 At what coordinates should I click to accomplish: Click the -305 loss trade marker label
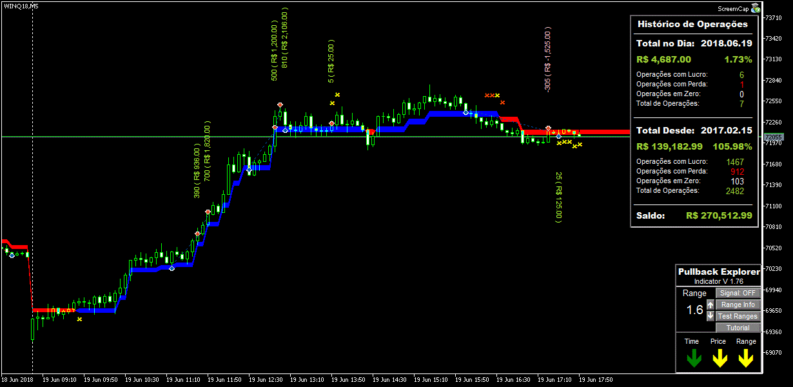[547, 59]
